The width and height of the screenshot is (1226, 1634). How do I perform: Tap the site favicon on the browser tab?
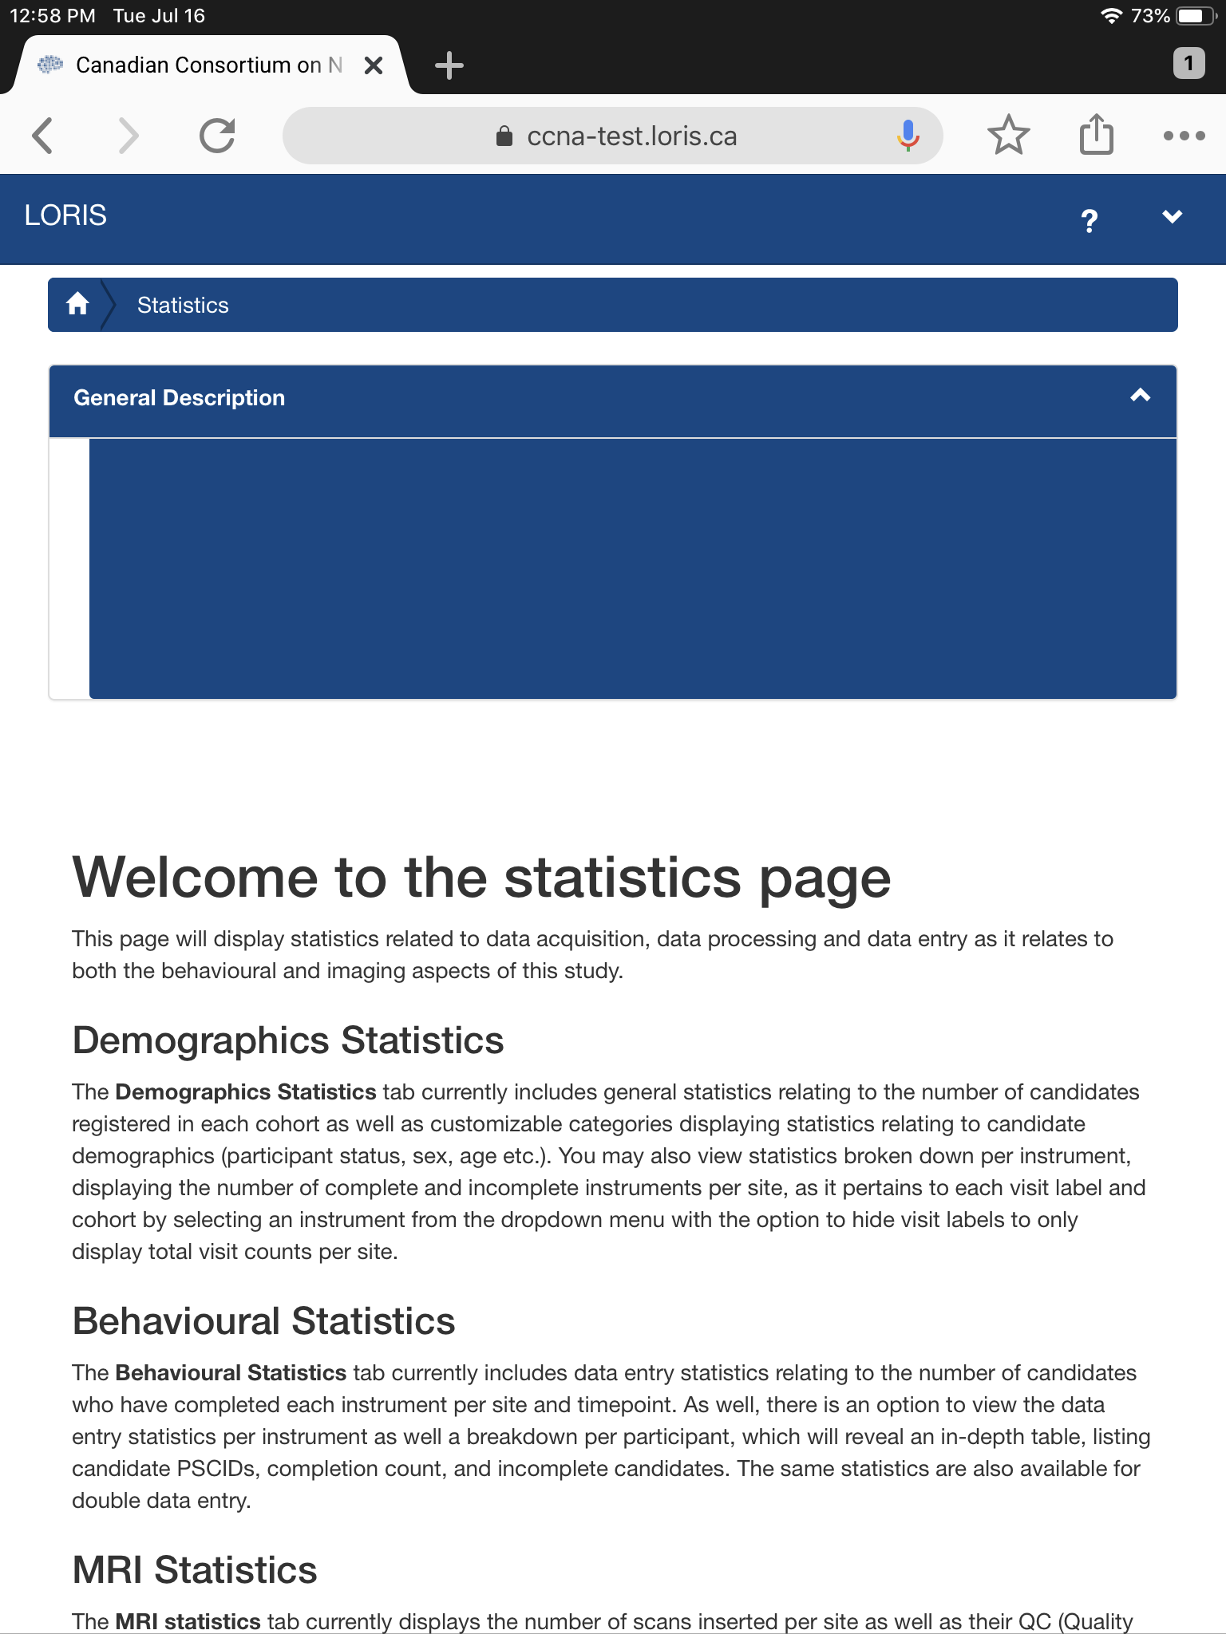point(50,64)
